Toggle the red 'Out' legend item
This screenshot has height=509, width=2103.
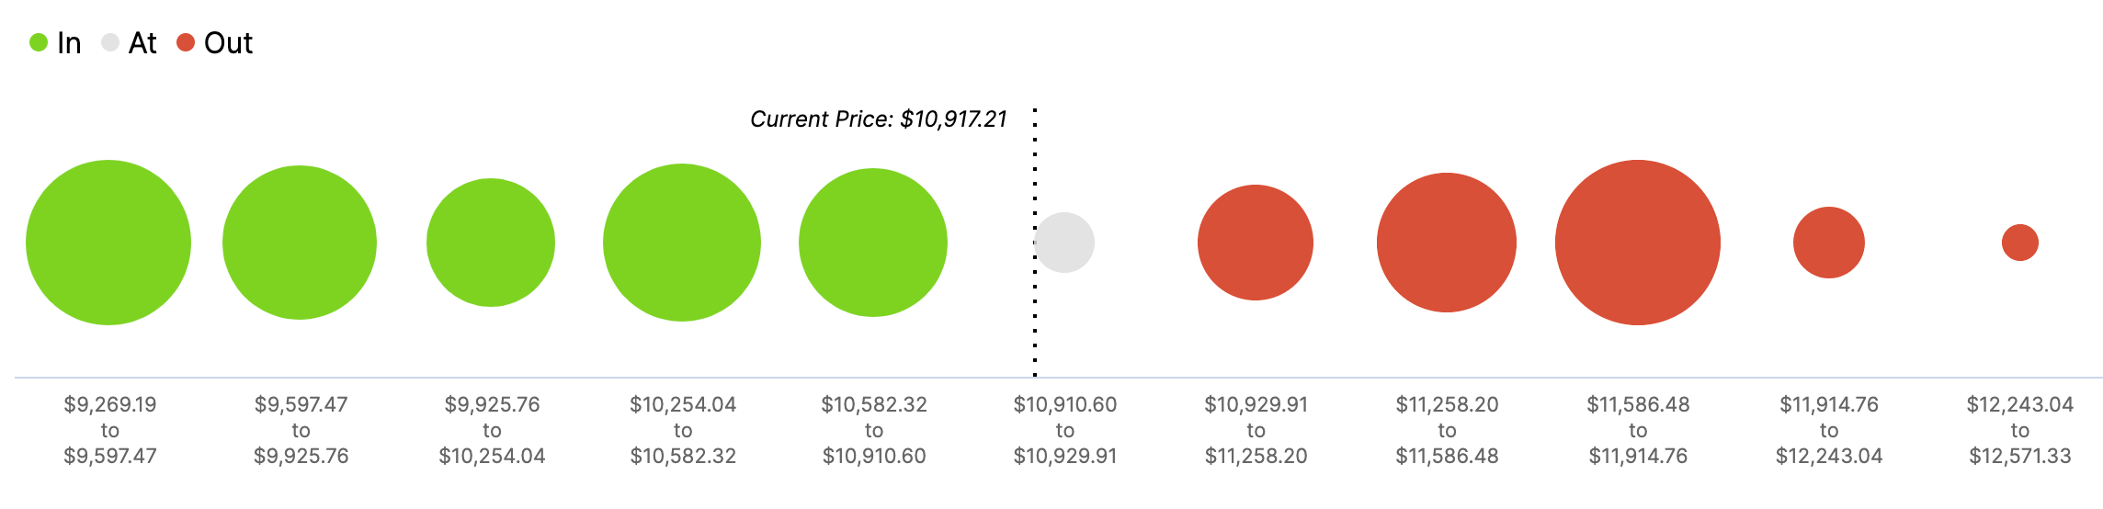tap(214, 43)
